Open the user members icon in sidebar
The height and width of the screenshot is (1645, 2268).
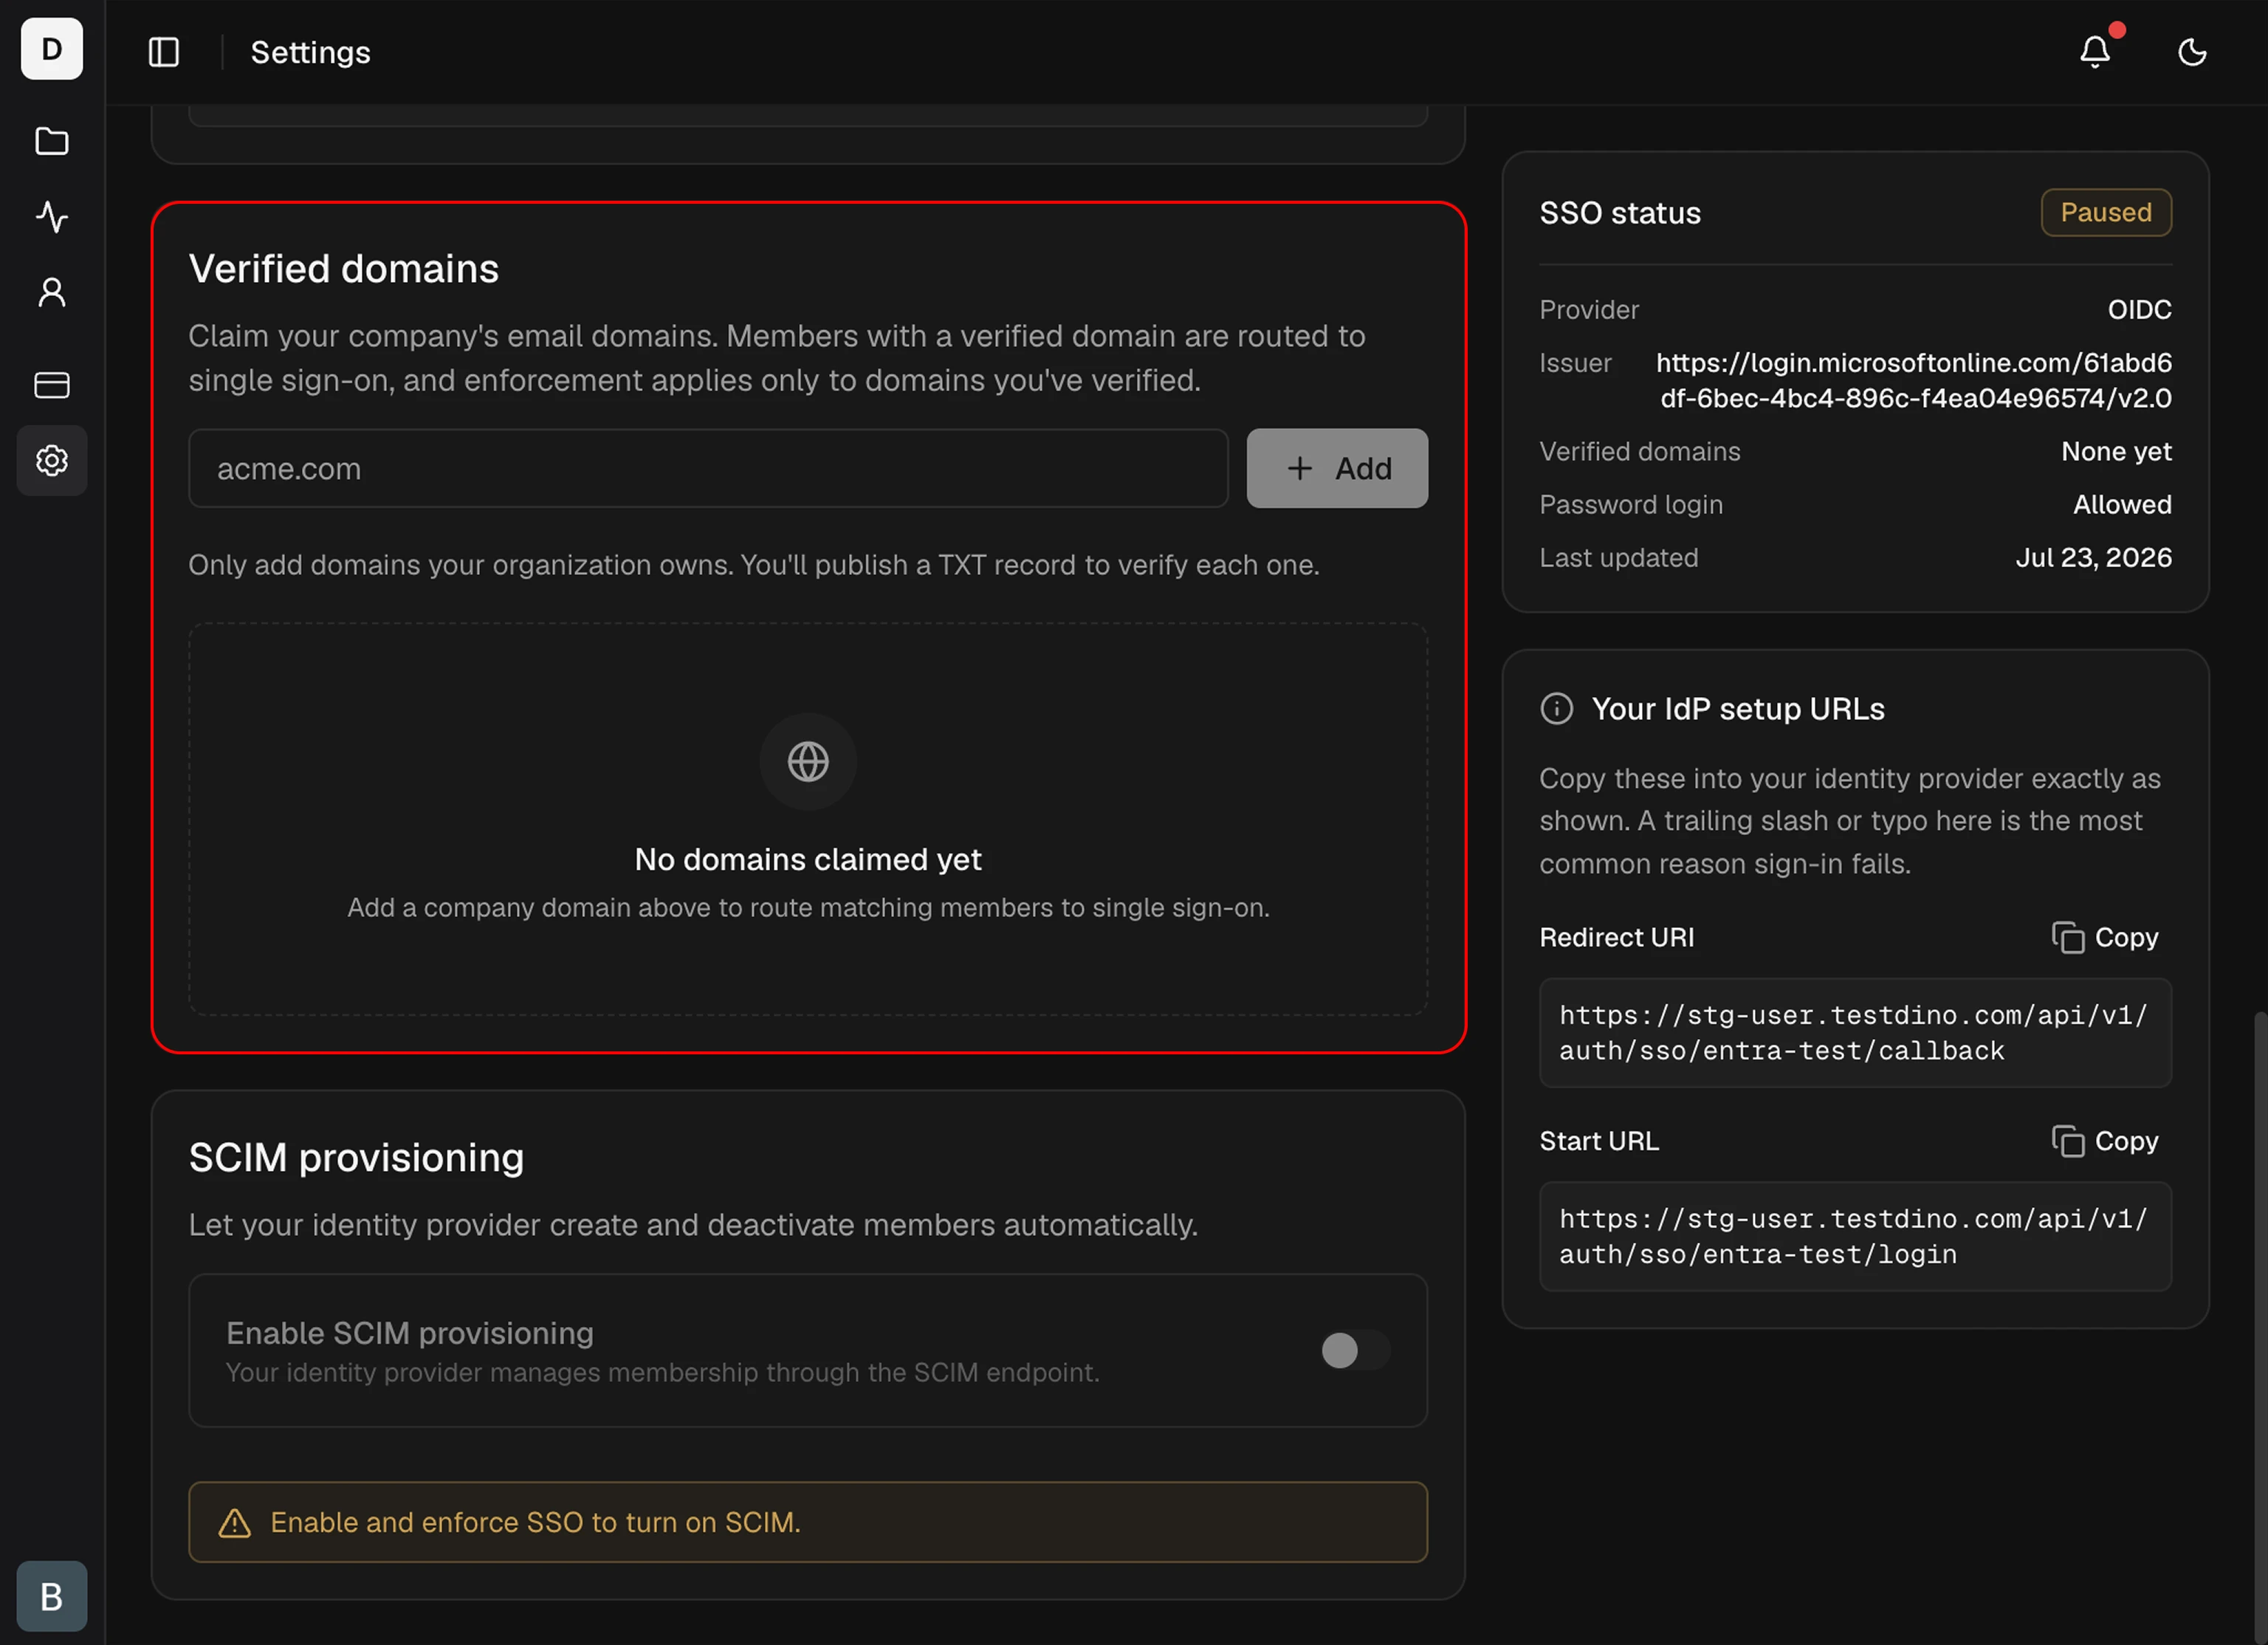52,292
